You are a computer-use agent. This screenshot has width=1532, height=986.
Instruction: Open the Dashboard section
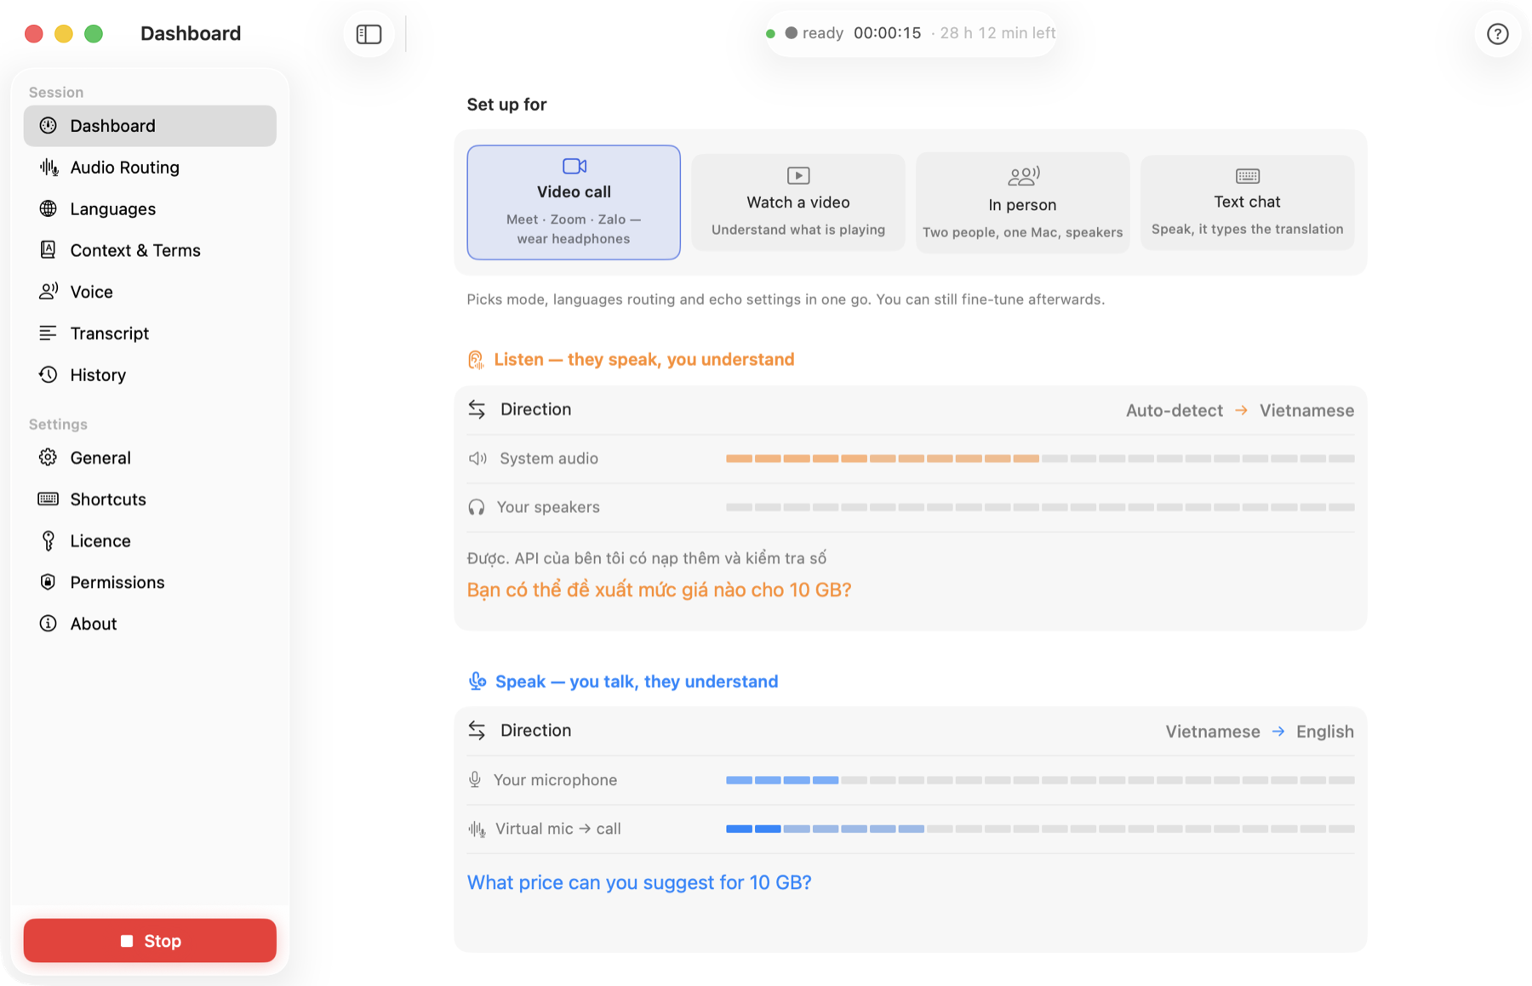click(150, 126)
